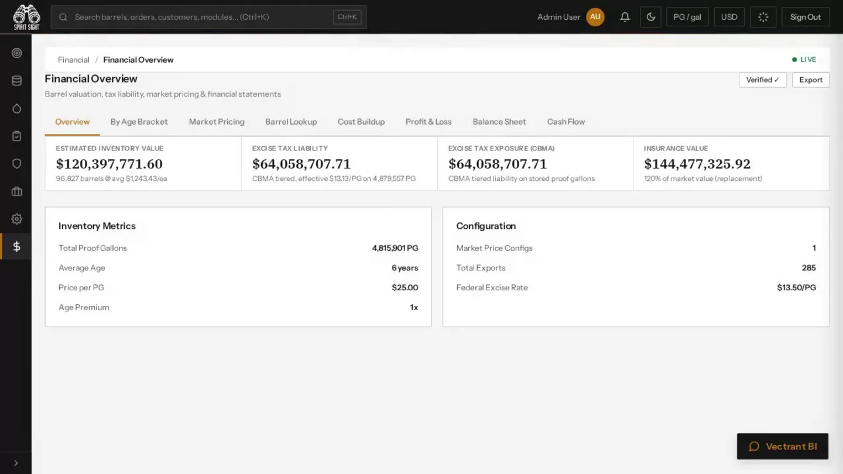Click the Export button
The width and height of the screenshot is (843, 474).
pos(811,80)
